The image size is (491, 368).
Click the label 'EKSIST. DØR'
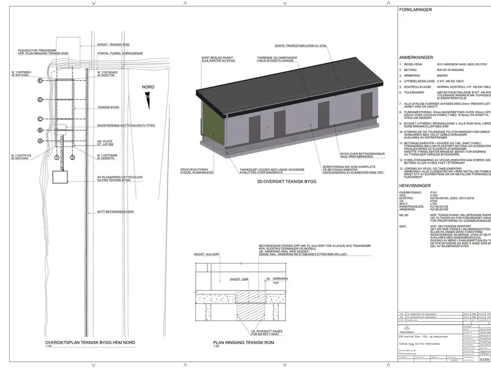239,280
